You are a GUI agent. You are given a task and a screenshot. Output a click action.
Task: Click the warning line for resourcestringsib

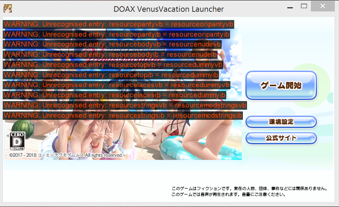point(123,115)
